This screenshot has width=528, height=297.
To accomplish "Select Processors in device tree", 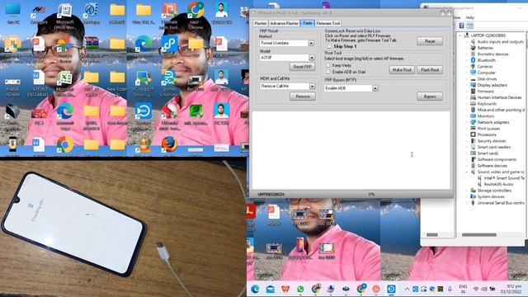I will tap(487, 134).
